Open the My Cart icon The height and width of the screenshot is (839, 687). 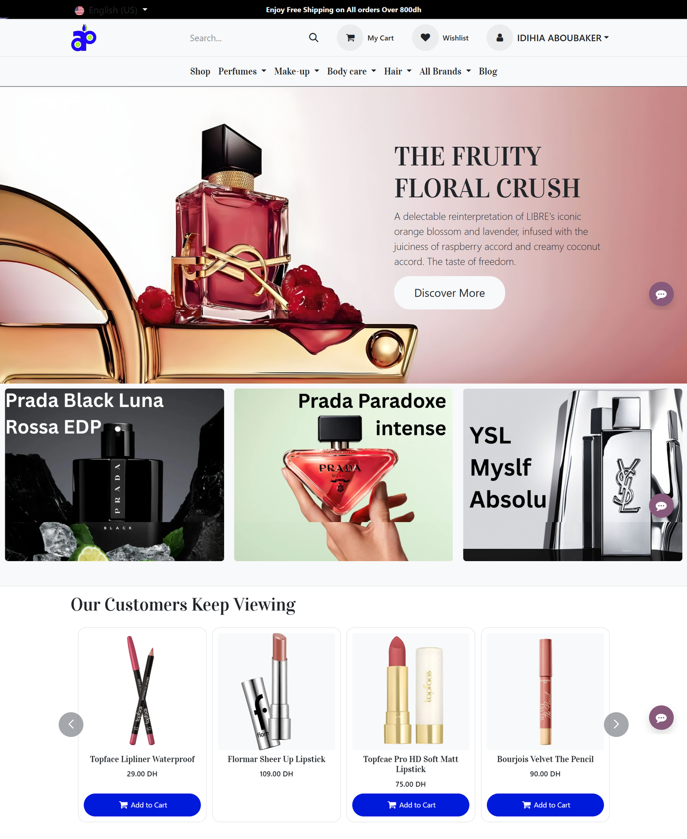click(x=350, y=38)
